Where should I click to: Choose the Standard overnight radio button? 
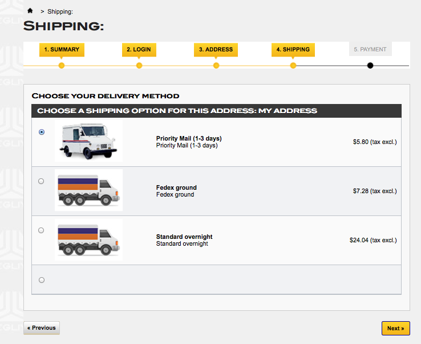tap(41, 230)
